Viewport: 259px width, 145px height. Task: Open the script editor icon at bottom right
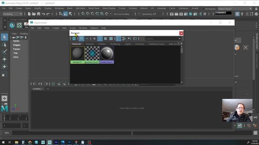(x=255, y=133)
